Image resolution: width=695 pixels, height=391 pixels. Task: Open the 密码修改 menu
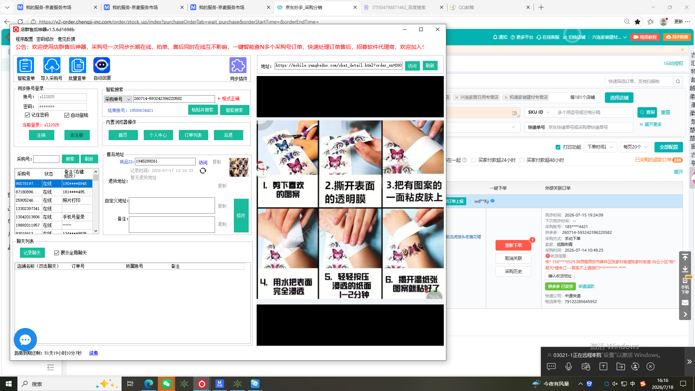[45, 39]
